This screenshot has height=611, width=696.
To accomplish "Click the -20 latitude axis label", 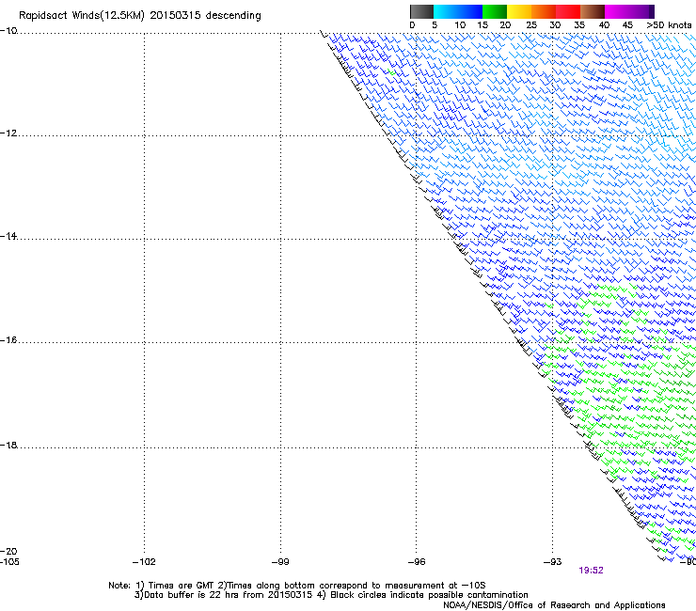I will pyautogui.click(x=8, y=551).
